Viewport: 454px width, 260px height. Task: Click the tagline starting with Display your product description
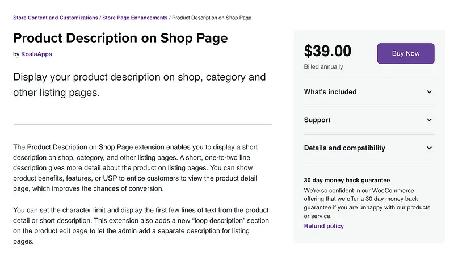tap(139, 84)
